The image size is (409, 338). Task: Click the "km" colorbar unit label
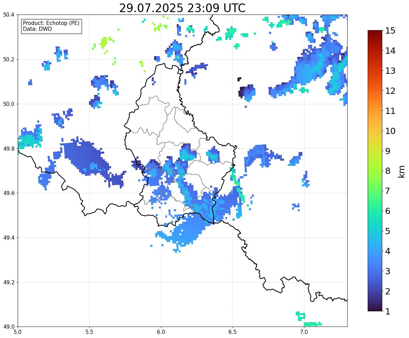(402, 171)
